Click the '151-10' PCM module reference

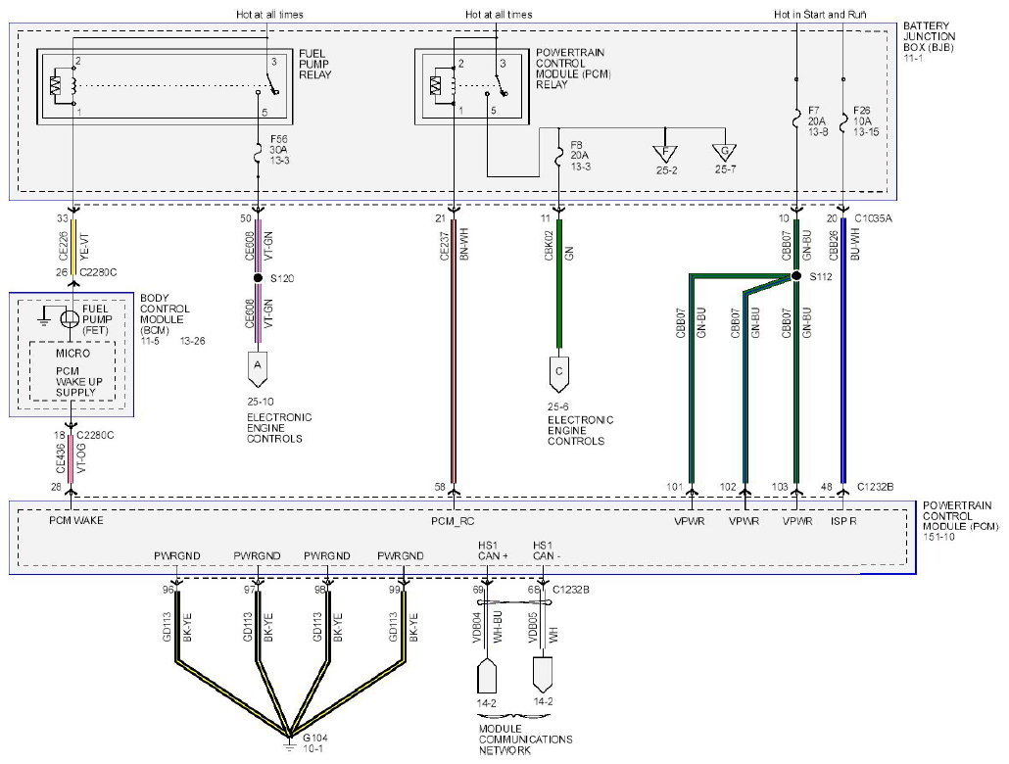(x=938, y=537)
